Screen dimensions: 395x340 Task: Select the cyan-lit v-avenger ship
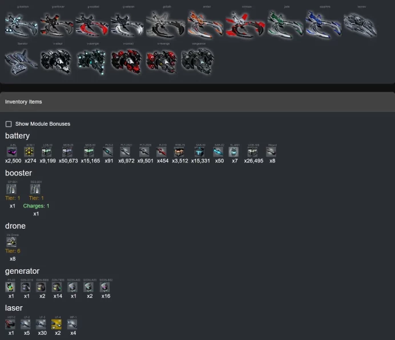91,62
